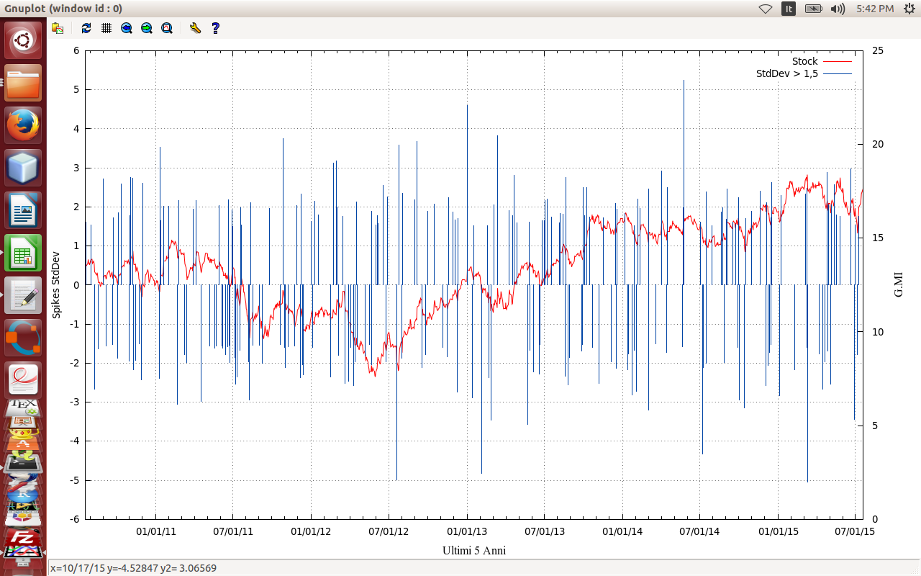Click the 'G.MI' right axis label
The height and width of the screenshot is (576, 921).
click(x=898, y=284)
